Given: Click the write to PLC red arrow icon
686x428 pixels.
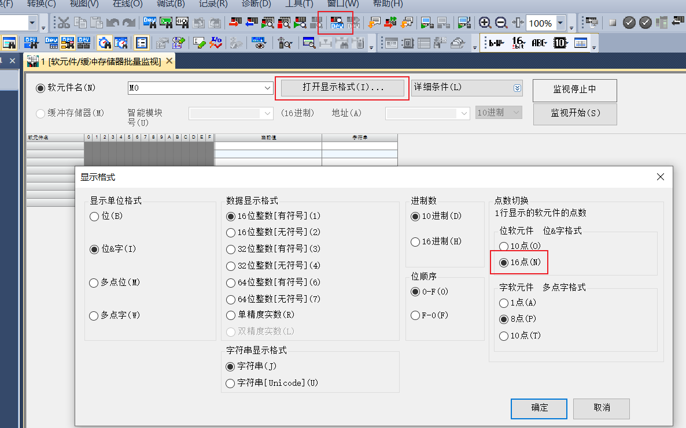Looking at the screenshot, I should point(235,23).
